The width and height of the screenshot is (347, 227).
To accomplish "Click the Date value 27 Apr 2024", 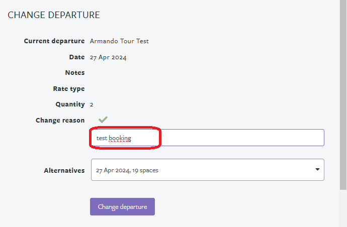I will pos(108,57).
